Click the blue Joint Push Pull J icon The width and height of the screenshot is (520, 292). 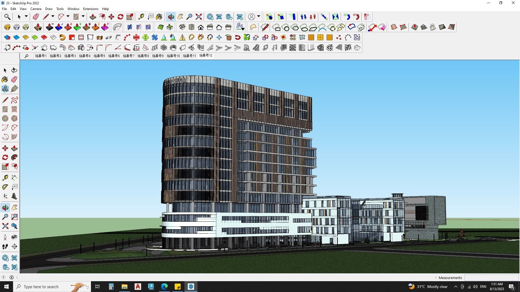tap(59, 27)
